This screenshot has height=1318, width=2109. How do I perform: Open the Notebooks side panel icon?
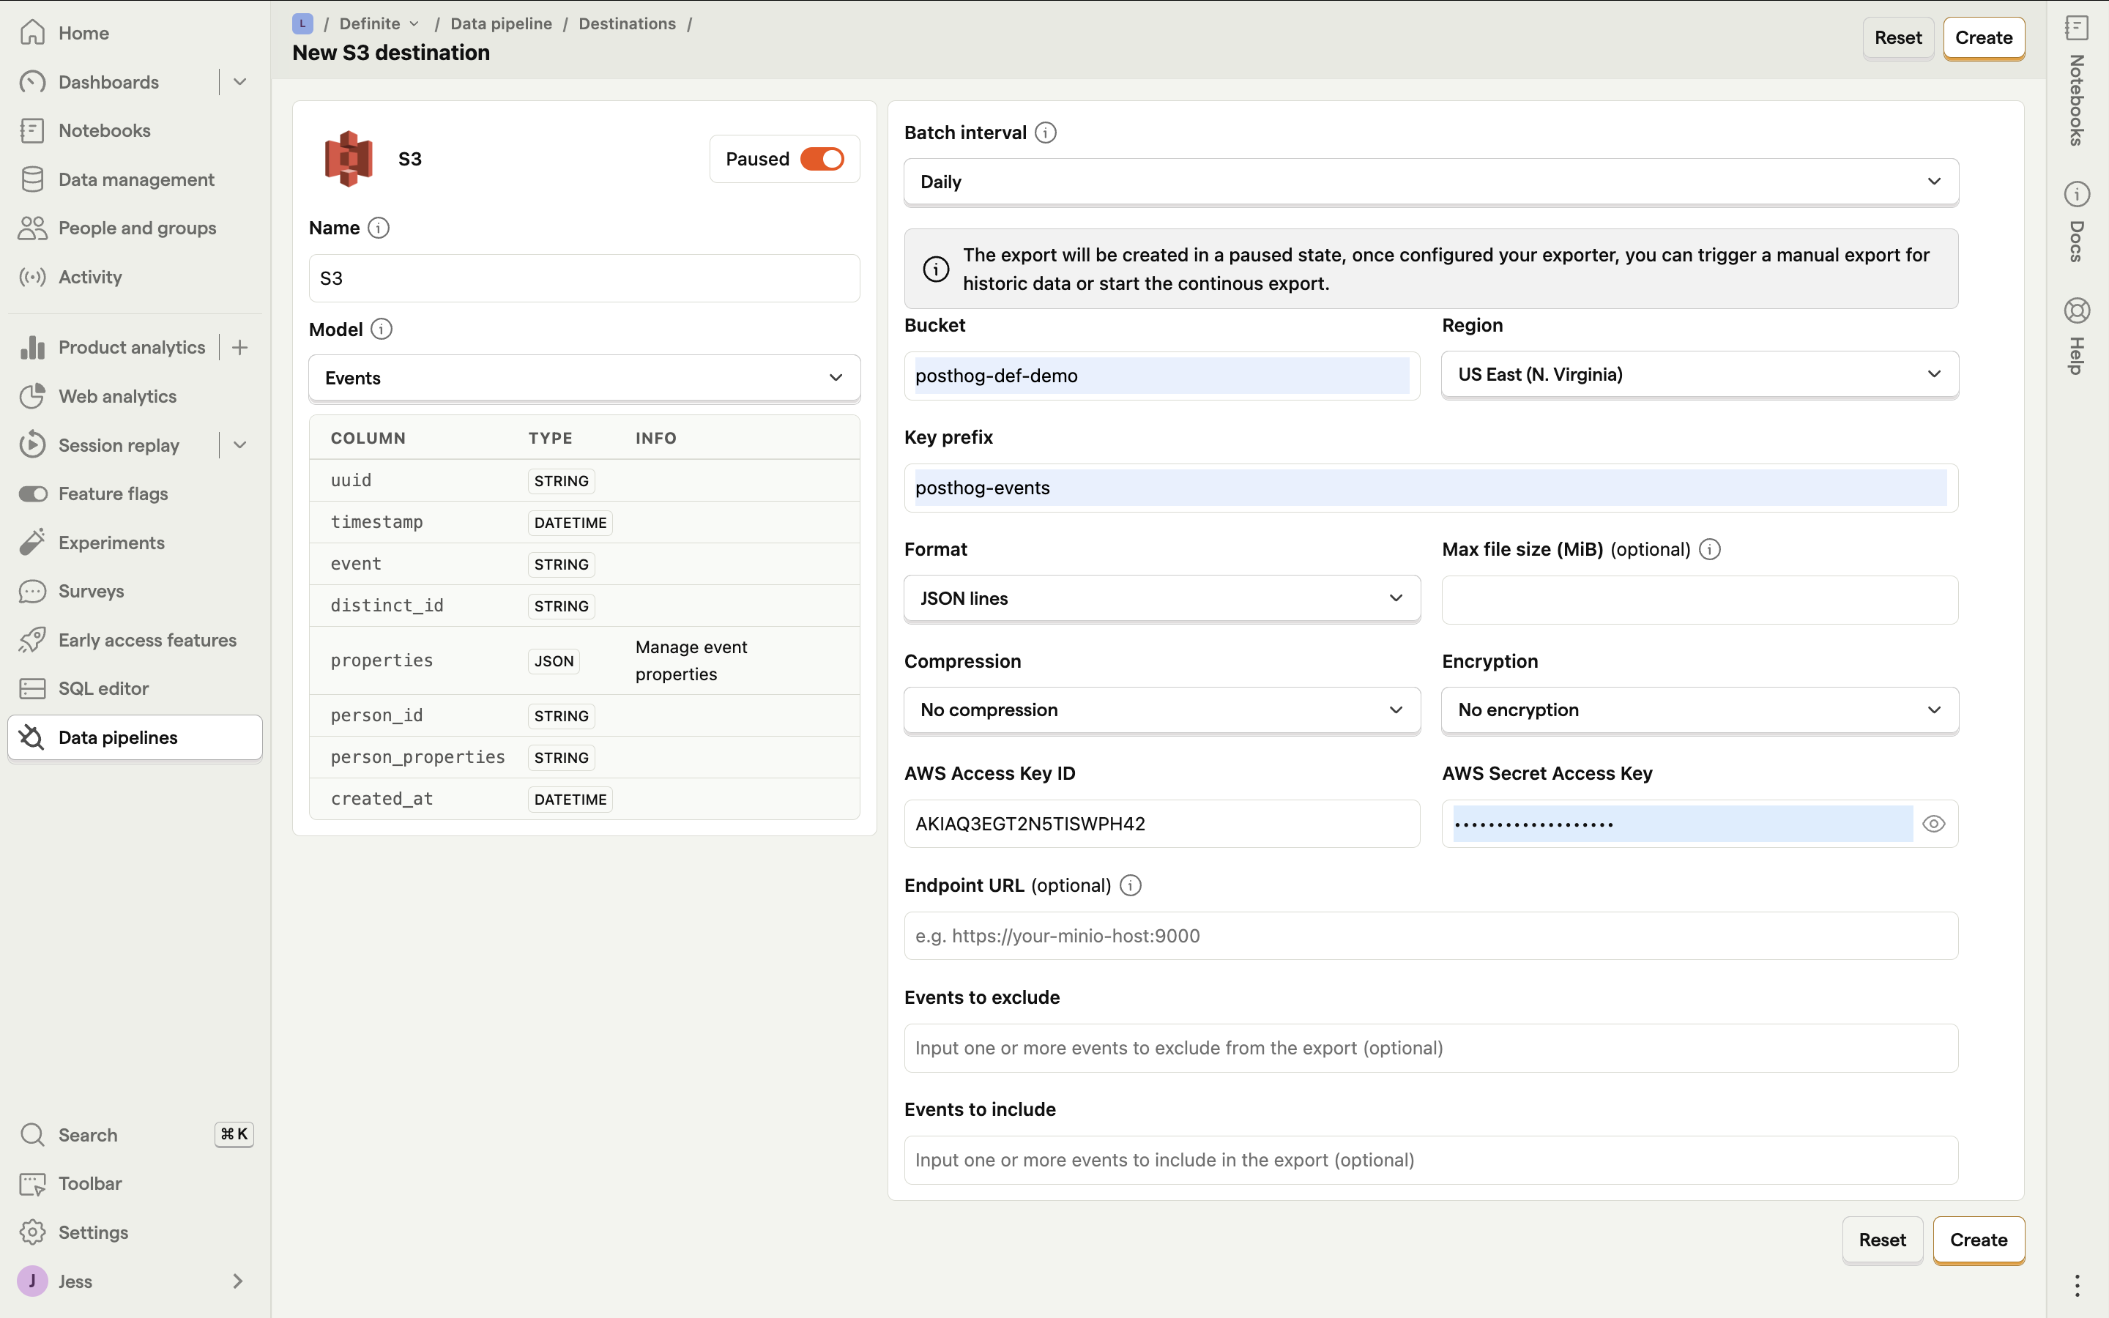point(2077,29)
